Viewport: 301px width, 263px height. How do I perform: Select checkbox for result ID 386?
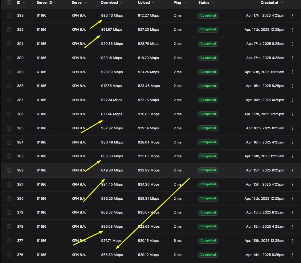pos(9,114)
